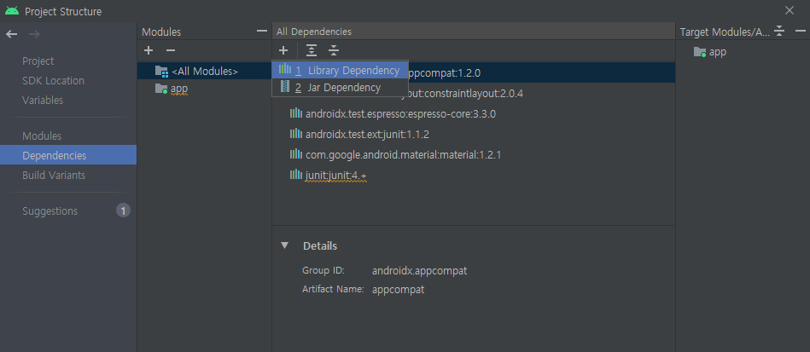
Task: Click the Add Dependency plus button
Action: (x=283, y=50)
